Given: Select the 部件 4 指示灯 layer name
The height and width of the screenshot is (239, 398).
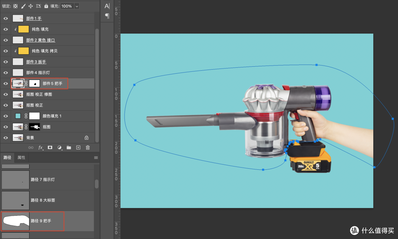Looking at the screenshot, I should pyautogui.click(x=38, y=73).
